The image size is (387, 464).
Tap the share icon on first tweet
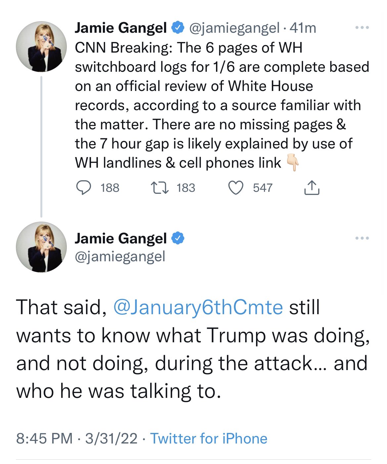point(311,188)
